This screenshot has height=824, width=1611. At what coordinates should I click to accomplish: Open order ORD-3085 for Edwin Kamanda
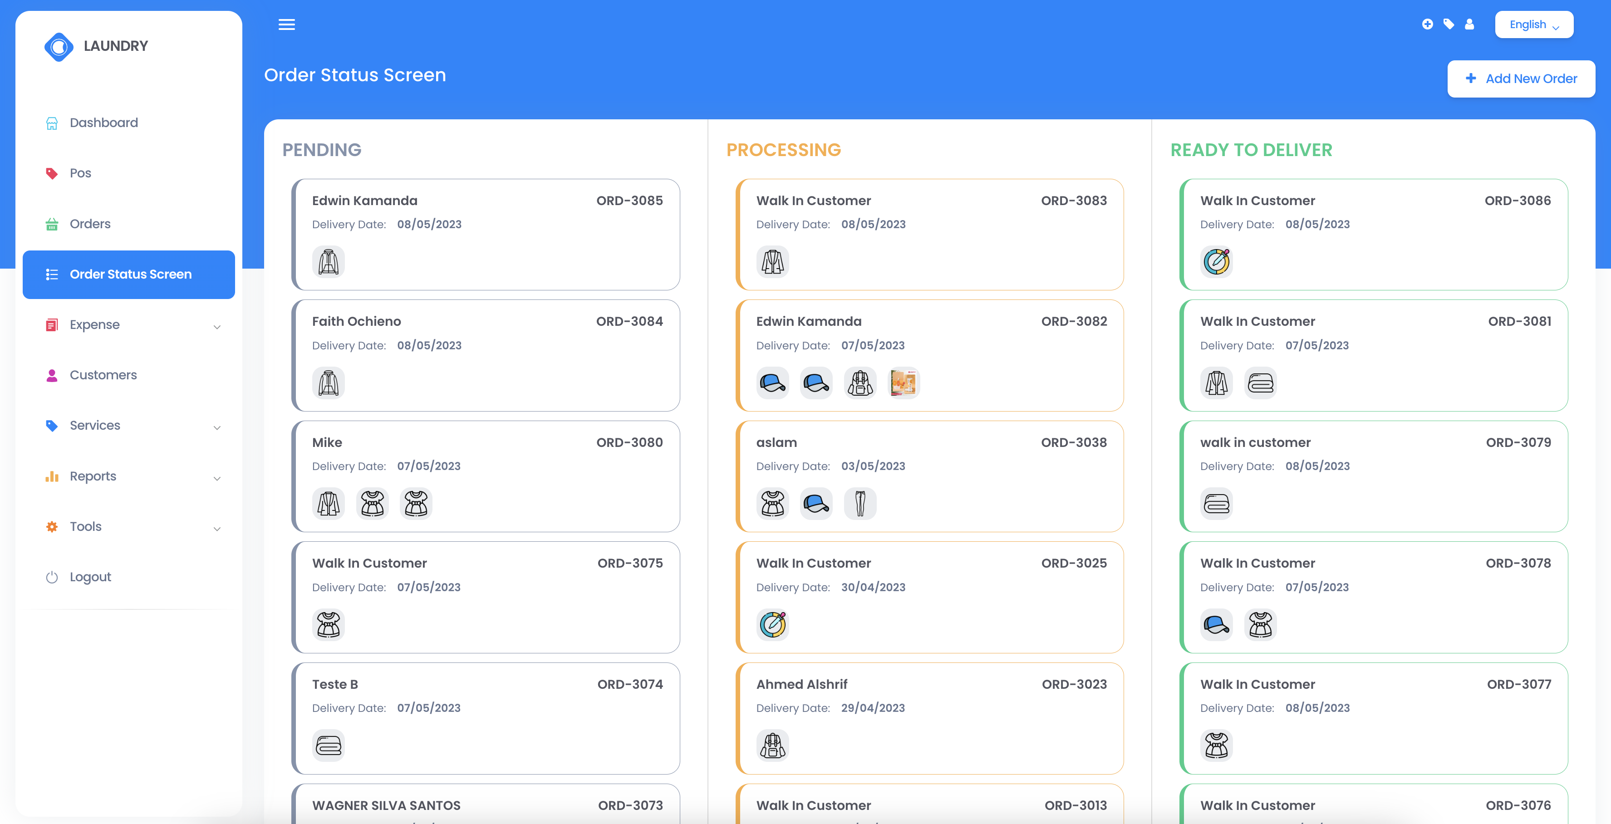tap(486, 235)
